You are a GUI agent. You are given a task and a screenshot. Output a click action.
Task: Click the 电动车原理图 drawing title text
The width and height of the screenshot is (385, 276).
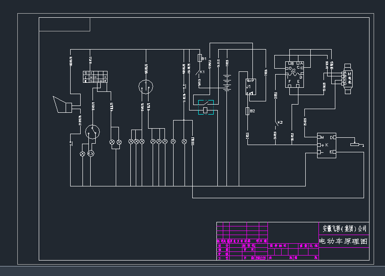(343, 241)
